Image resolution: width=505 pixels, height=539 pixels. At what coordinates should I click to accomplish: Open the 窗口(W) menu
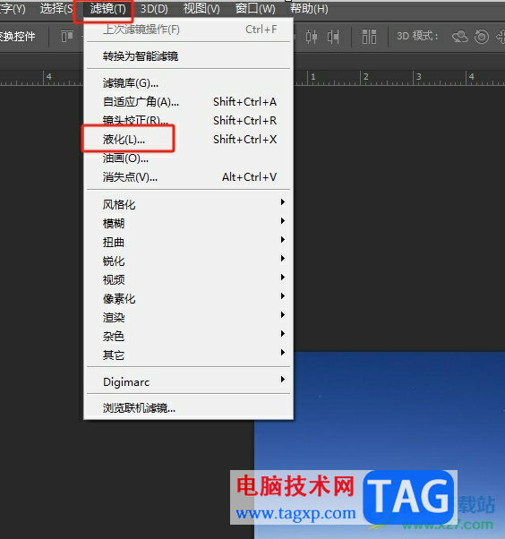pyautogui.click(x=255, y=8)
